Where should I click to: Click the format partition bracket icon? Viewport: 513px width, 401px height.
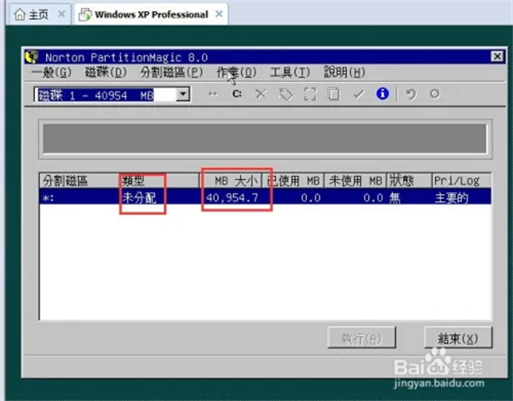coord(310,94)
